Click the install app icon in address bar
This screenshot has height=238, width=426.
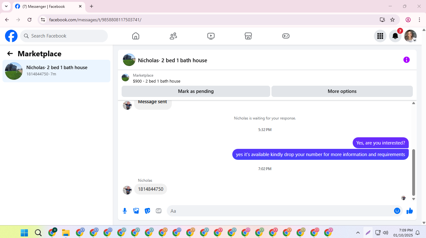click(382, 20)
